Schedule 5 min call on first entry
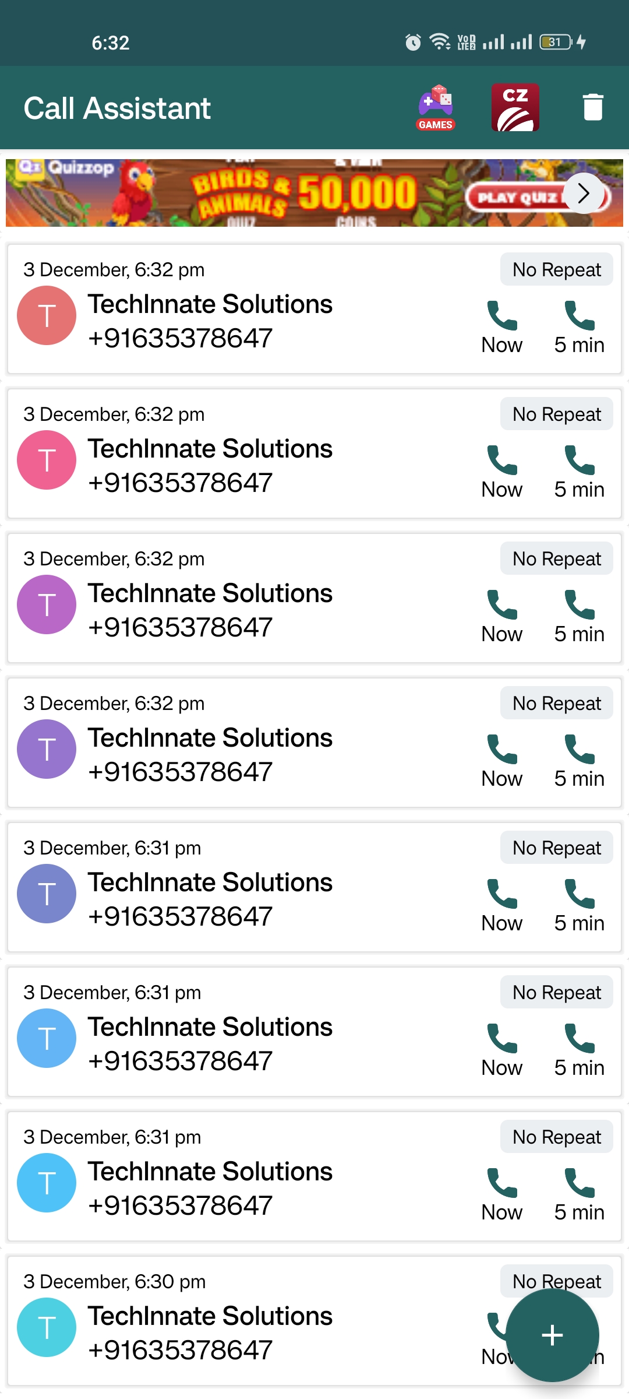Screen dimensions: 629x1399 click(x=579, y=328)
